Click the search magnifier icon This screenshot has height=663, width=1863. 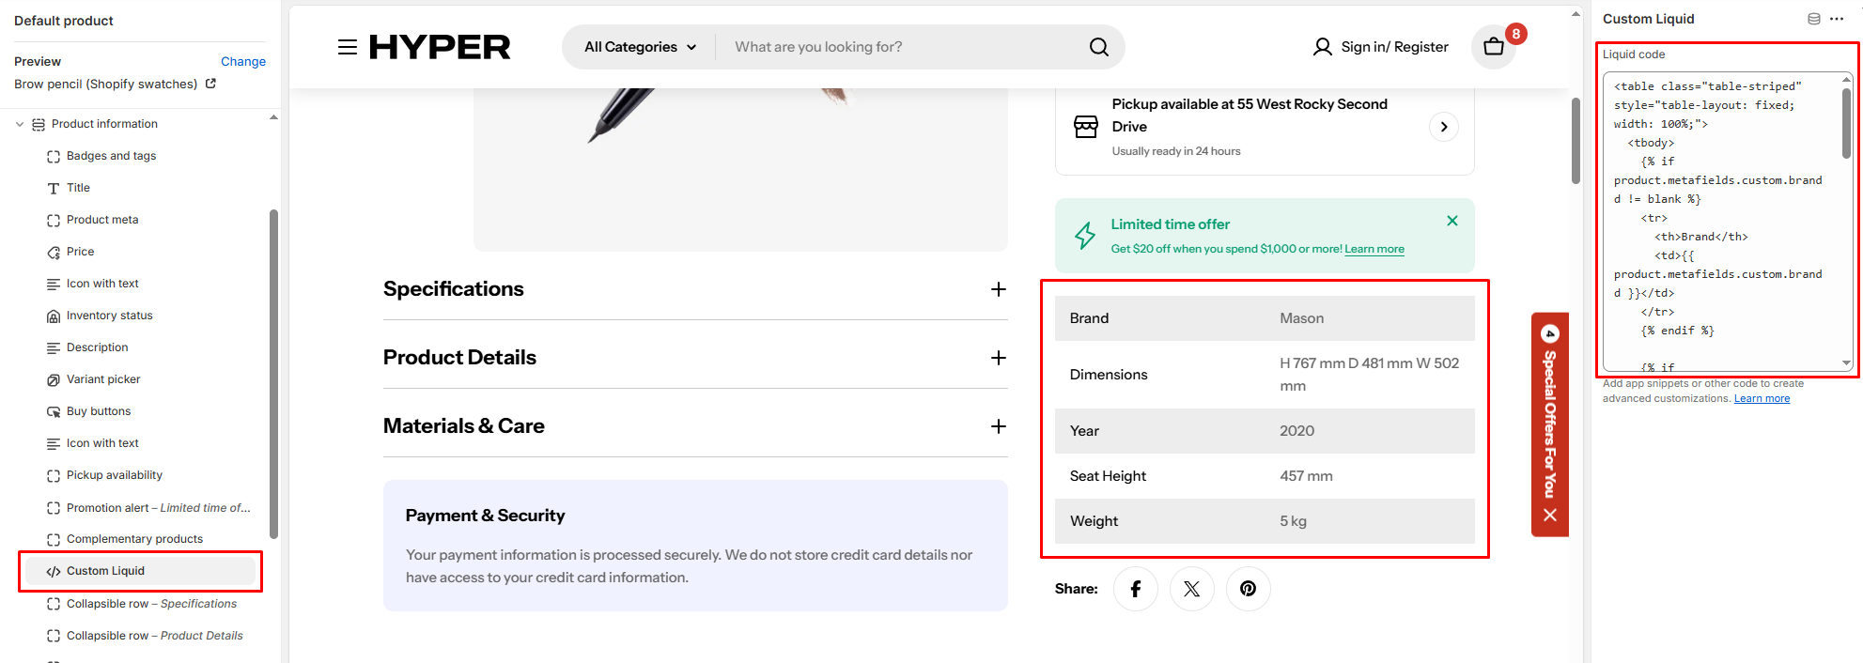[1098, 47]
